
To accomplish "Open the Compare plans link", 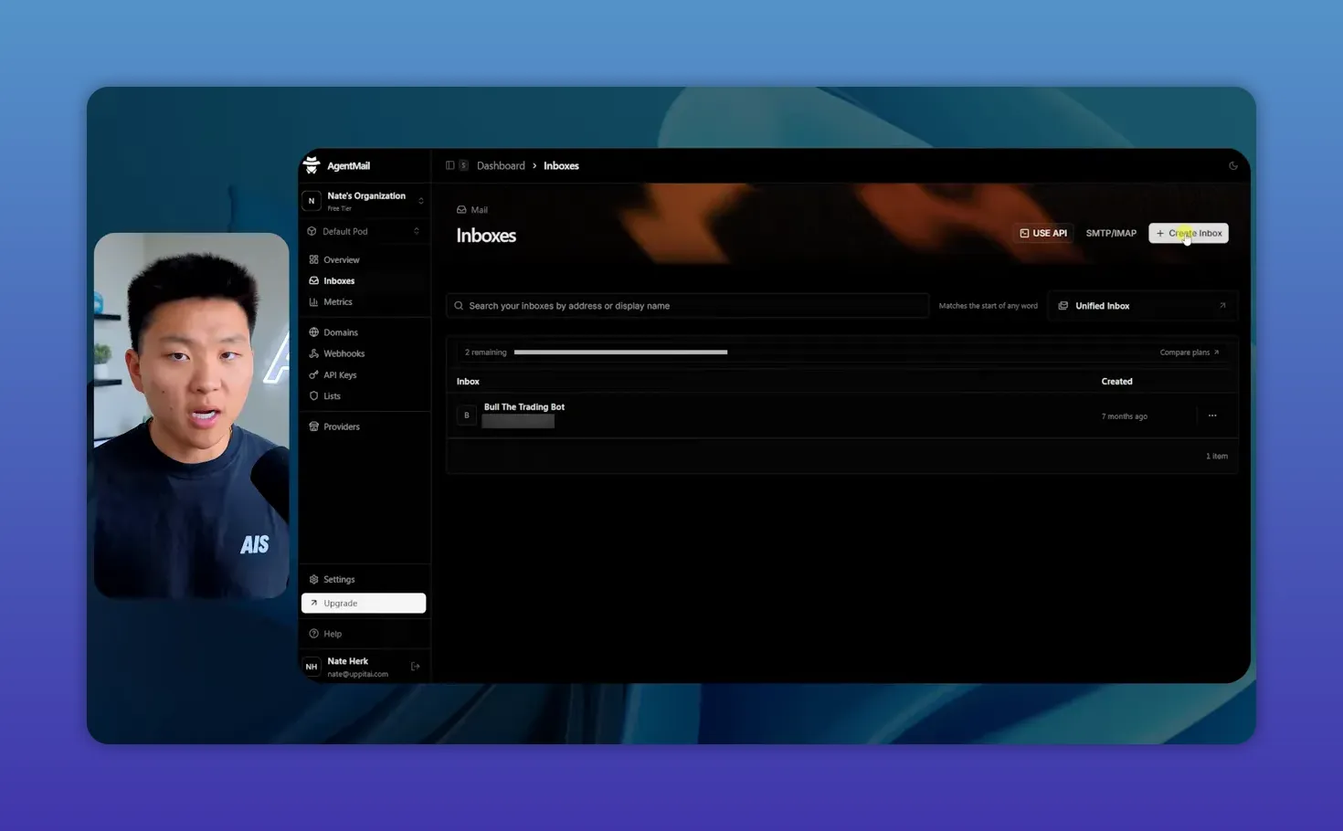I will (x=1190, y=352).
